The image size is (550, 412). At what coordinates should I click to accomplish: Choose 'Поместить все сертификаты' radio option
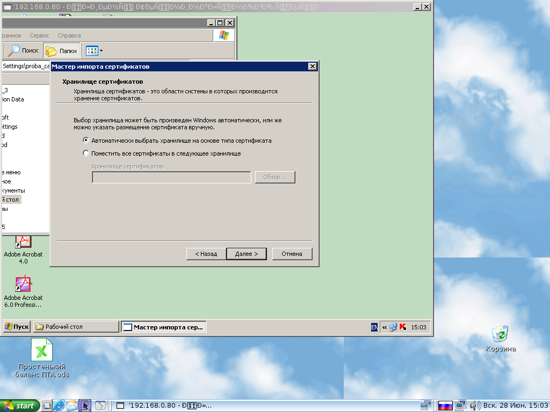click(x=86, y=153)
